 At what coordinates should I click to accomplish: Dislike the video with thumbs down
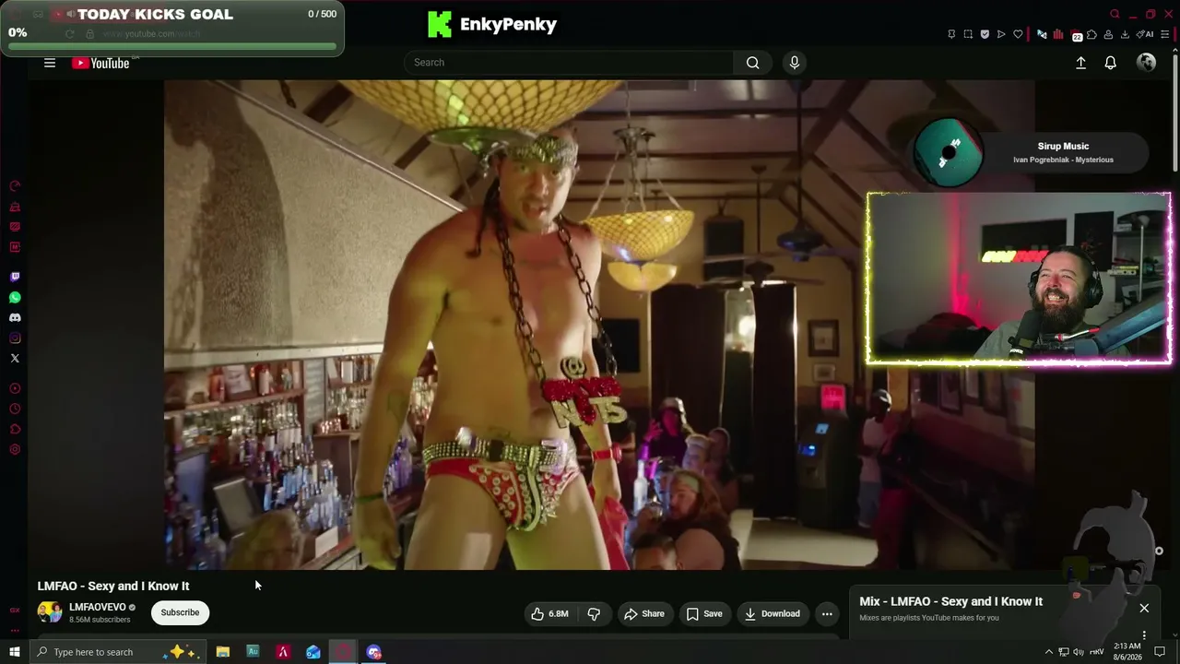[594, 614]
